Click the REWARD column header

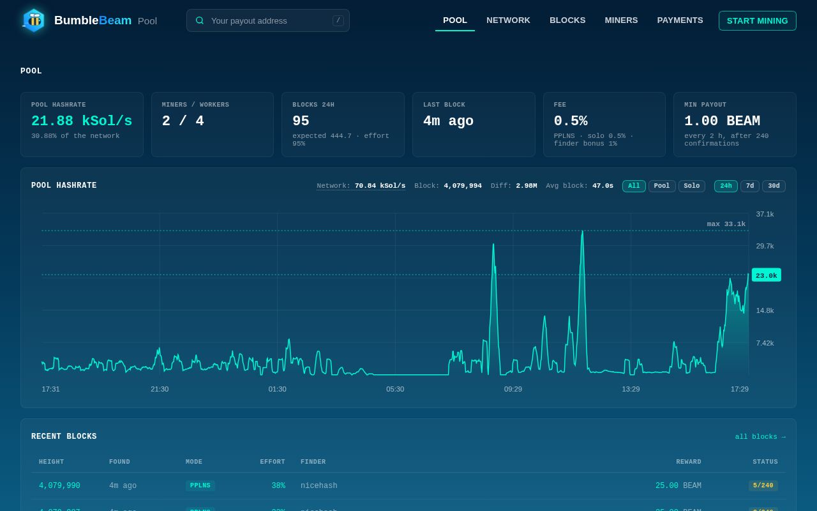tap(689, 462)
